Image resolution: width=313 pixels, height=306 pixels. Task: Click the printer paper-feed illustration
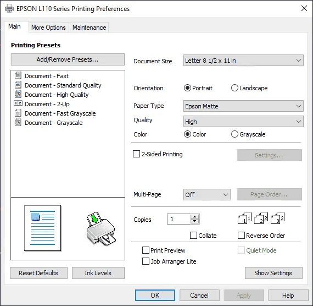point(101,229)
